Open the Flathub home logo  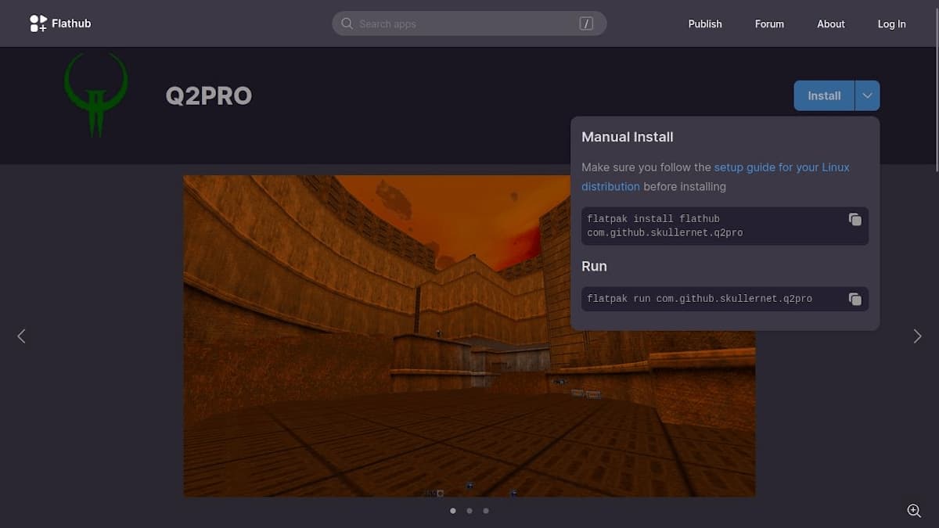60,23
